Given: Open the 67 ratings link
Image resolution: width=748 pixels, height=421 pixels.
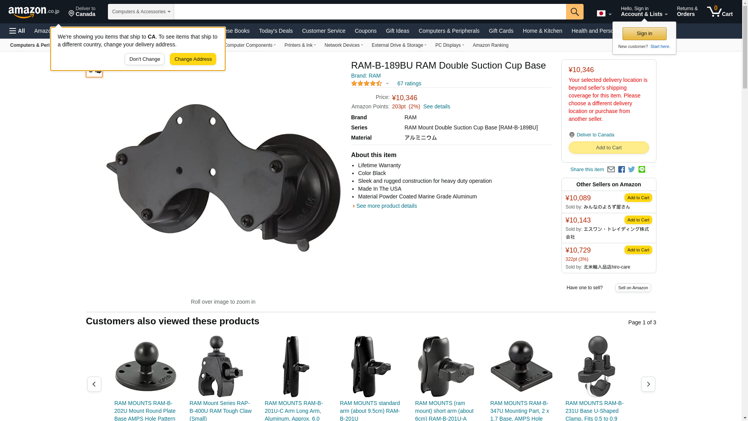Looking at the screenshot, I should pyautogui.click(x=409, y=83).
